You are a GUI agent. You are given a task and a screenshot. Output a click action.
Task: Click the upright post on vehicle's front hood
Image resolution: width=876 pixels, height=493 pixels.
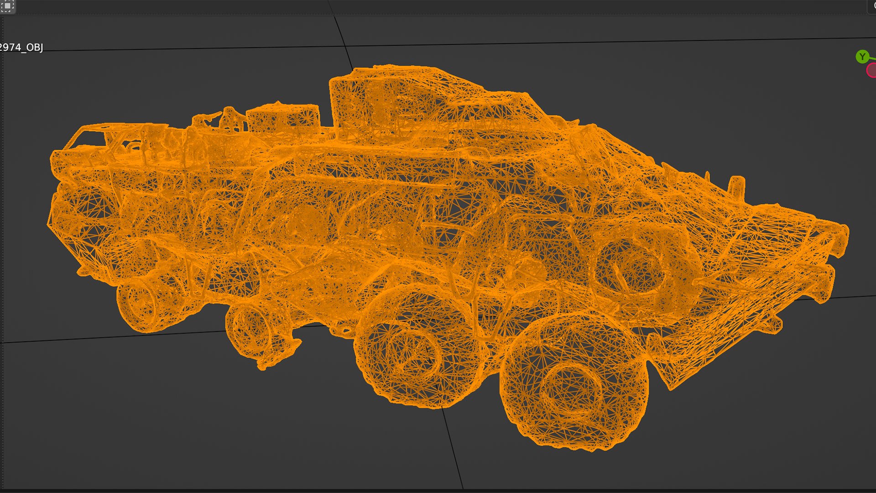(x=735, y=187)
